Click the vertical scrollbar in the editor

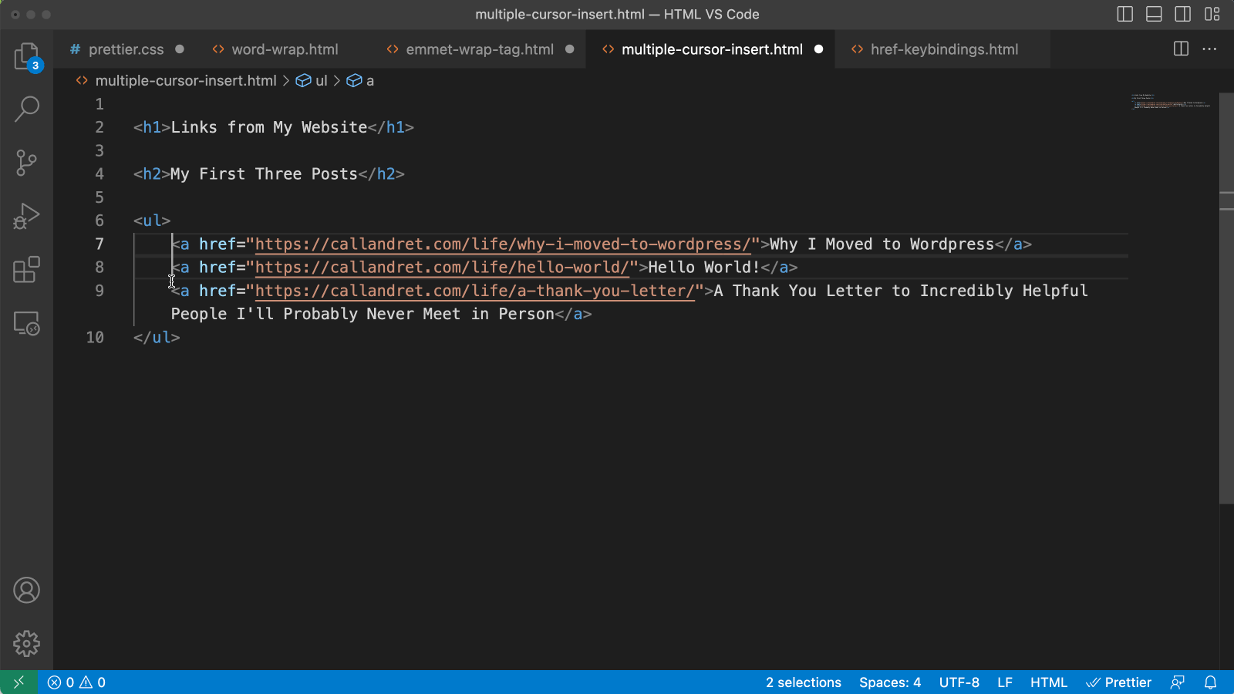pos(1226,308)
